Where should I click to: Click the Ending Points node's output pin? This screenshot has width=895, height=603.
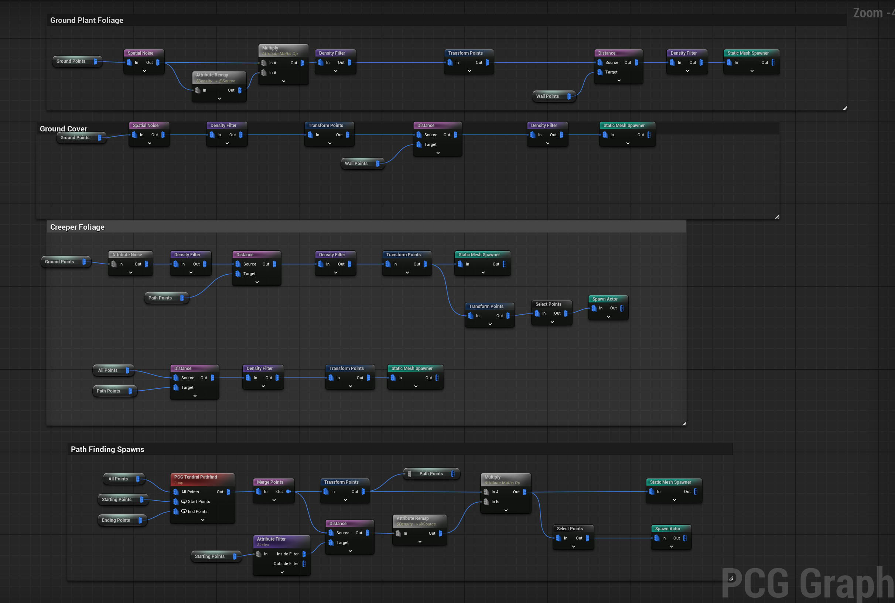pos(140,520)
